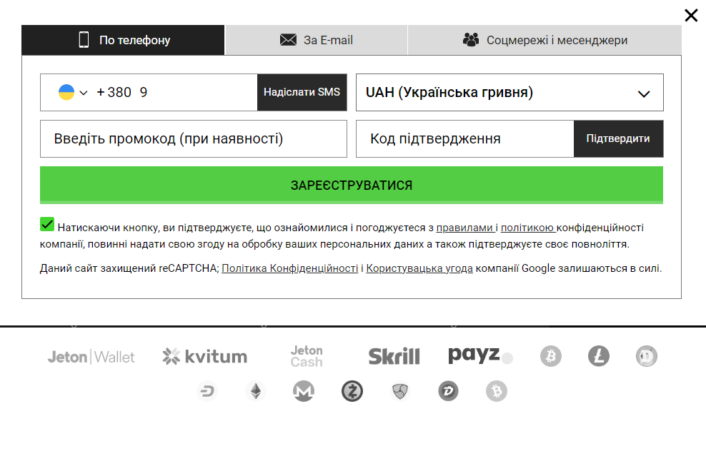Image resolution: width=706 pixels, height=451 pixels.
Task: Close the registration dialog with the X
Action: (x=691, y=15)
